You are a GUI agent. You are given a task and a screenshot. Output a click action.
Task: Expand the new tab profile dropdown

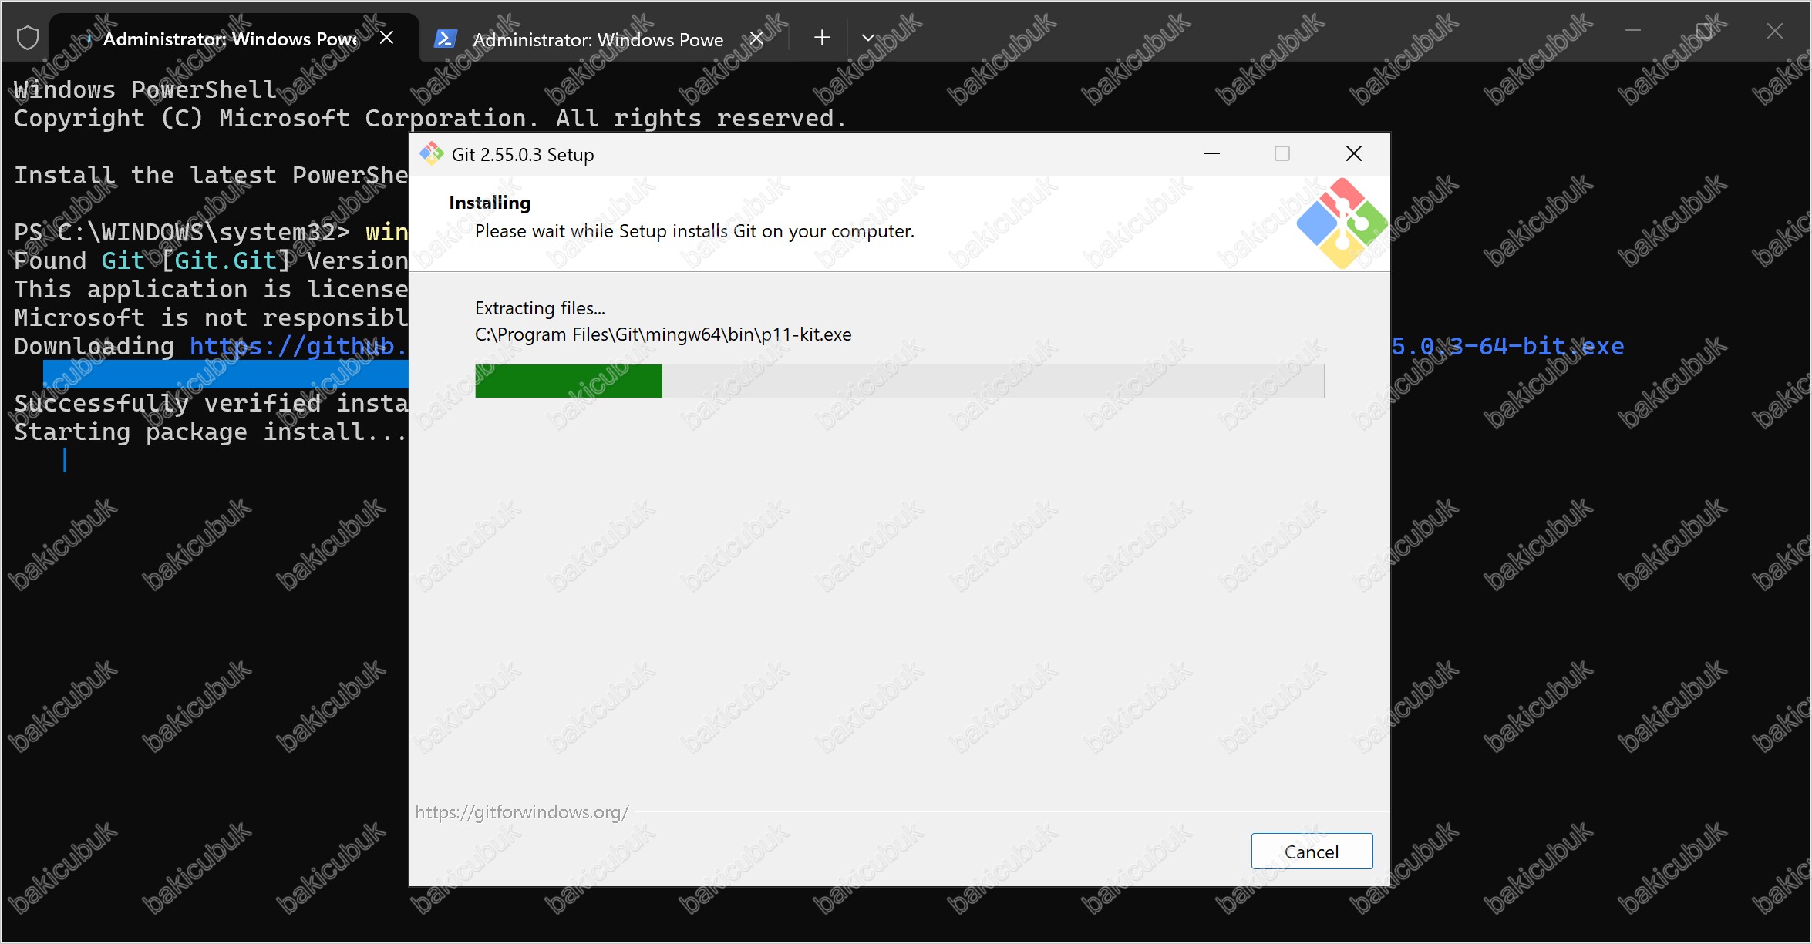(x=867, y=38)
